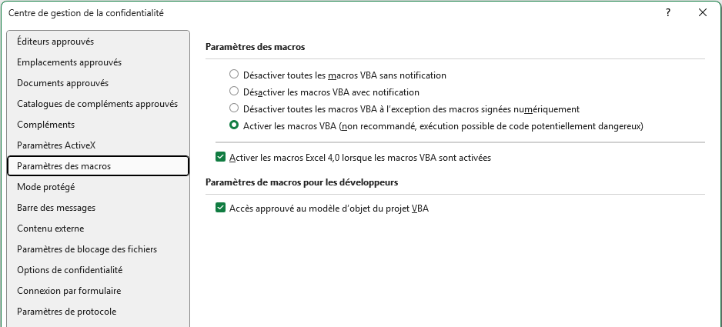This screenshot has height=327, width=722.
Task: Uncheck 'Activer les macros Excel 4,0' checkbox
Action: [x=221, y=158]
